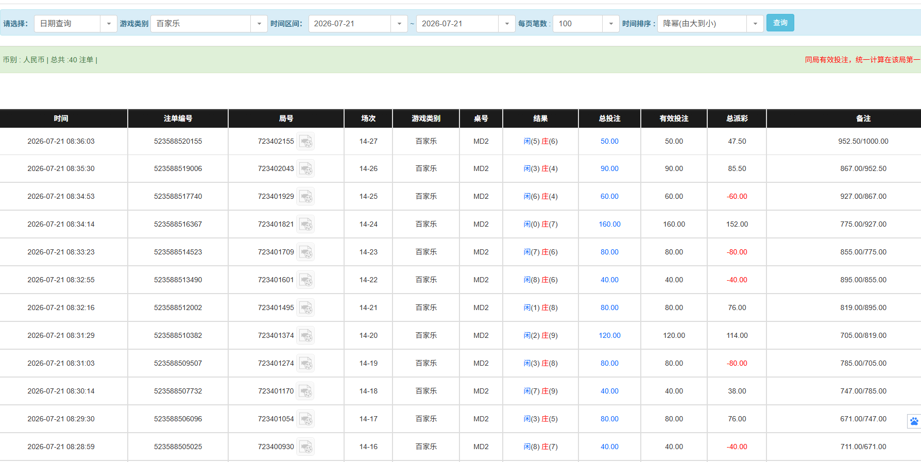Click the 场次 column header

[x=368, y=118]
